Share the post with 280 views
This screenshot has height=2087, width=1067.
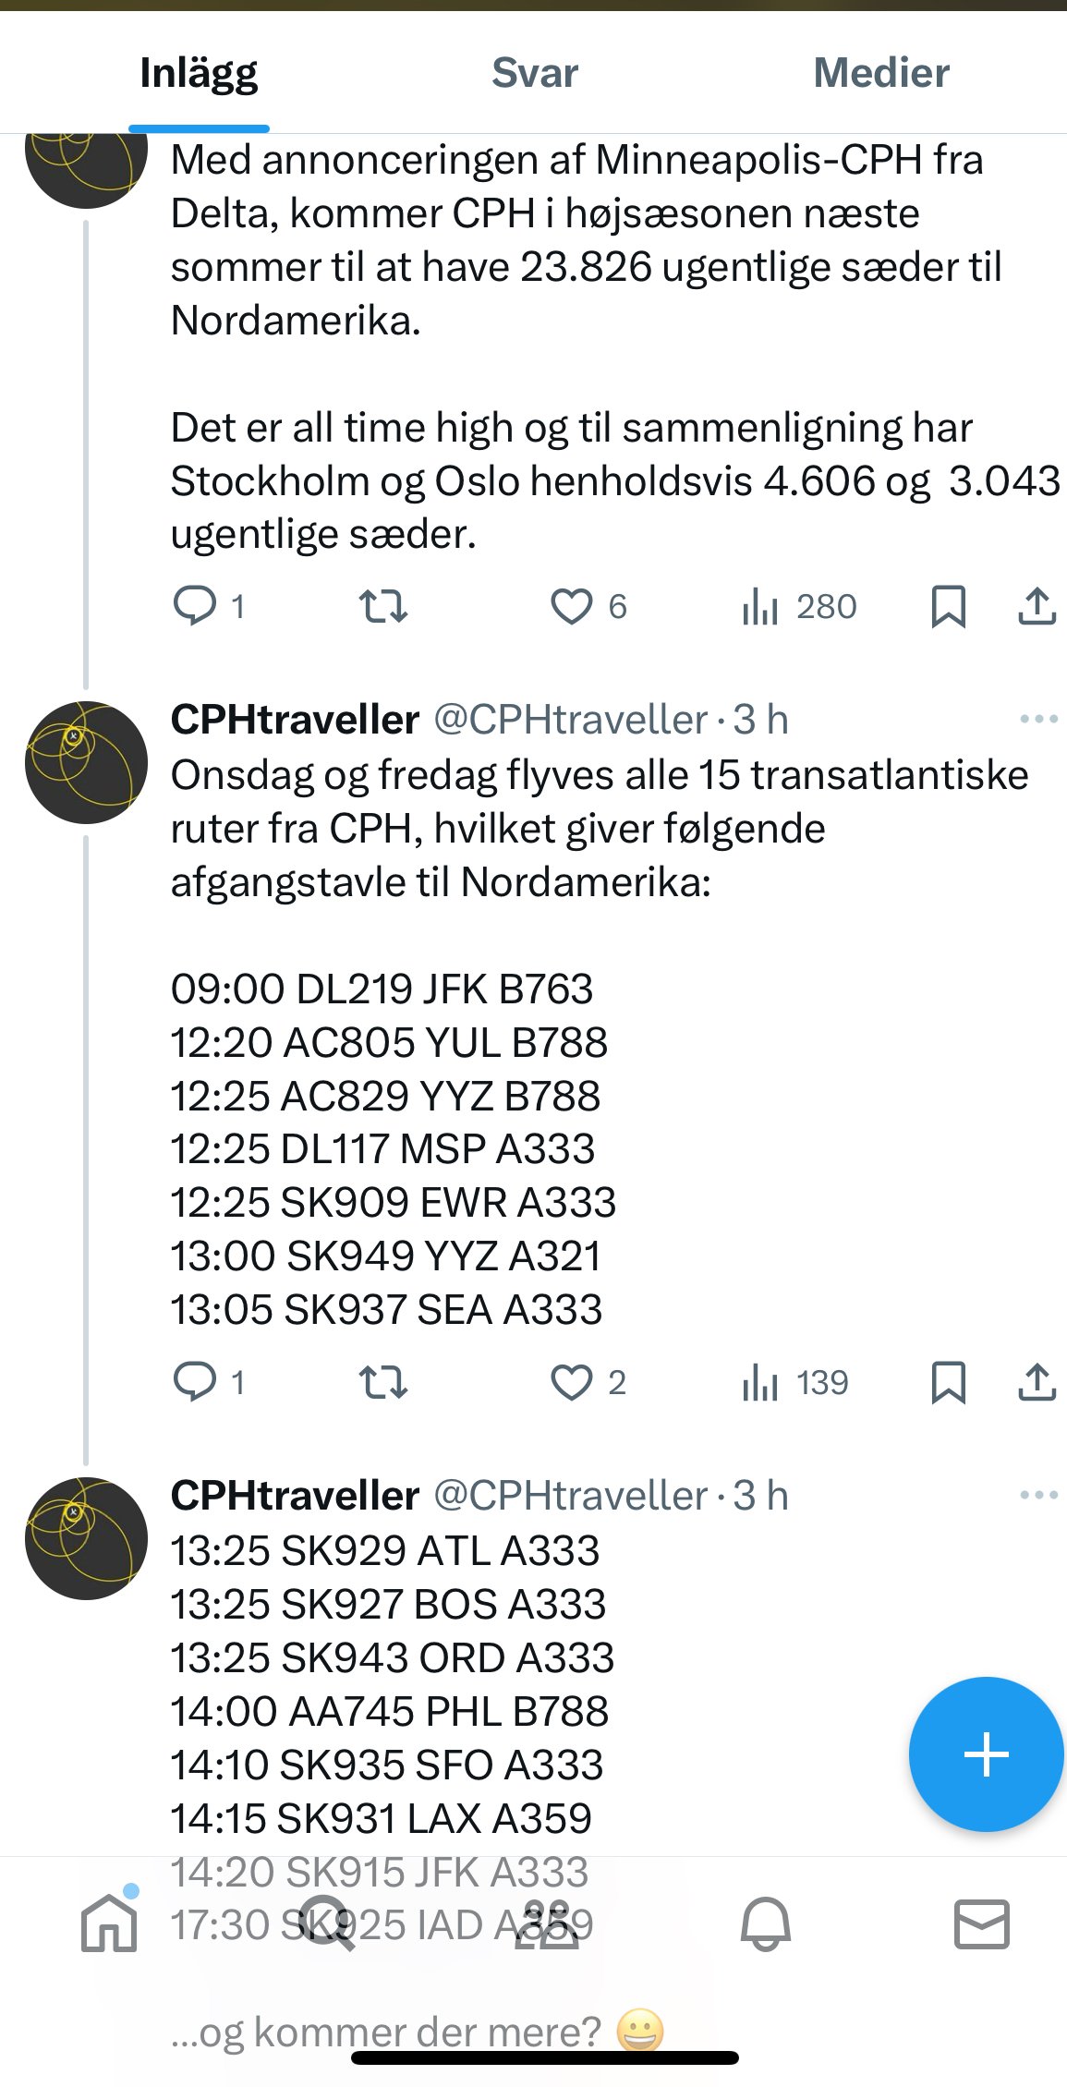click(1037, 607)
